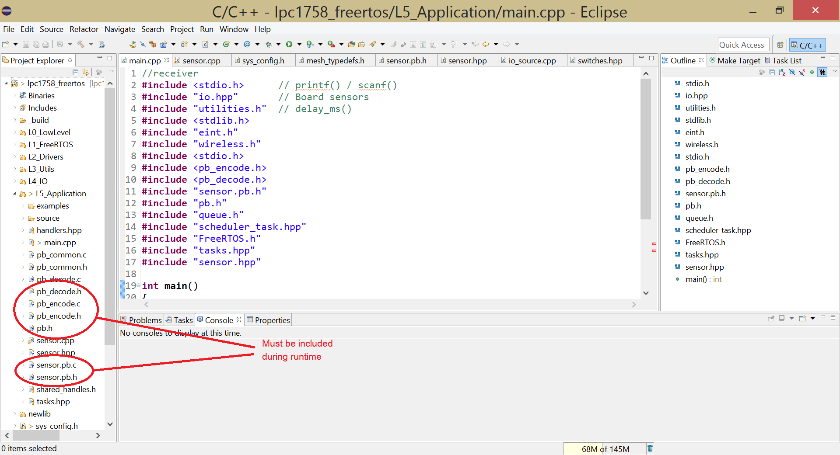Click in the Quick Access field
Viewport: 840px width, 455px height.
tap(743, 45)
